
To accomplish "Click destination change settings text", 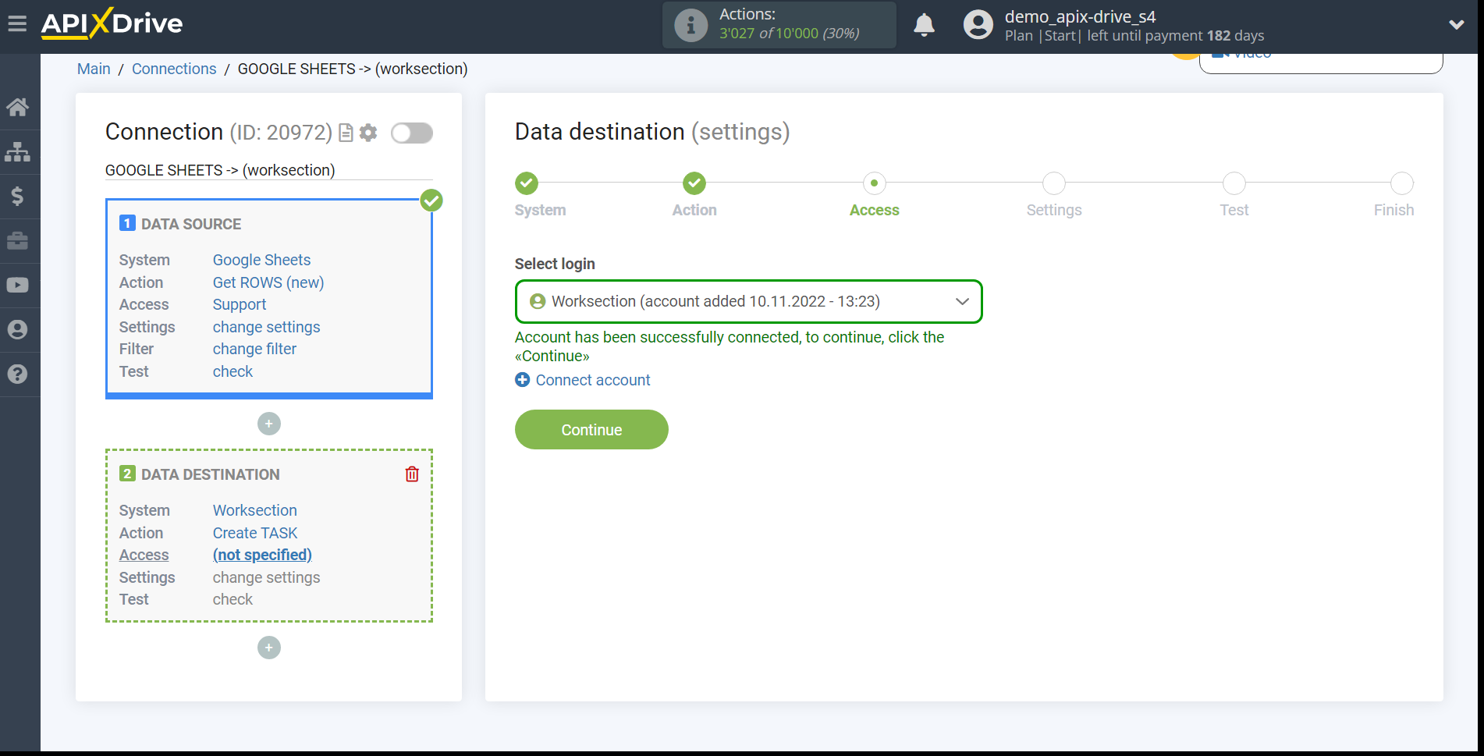I will pyautogui.click(x=266, y=577).
